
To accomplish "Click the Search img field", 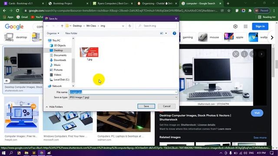I will [x=156, y=26].
